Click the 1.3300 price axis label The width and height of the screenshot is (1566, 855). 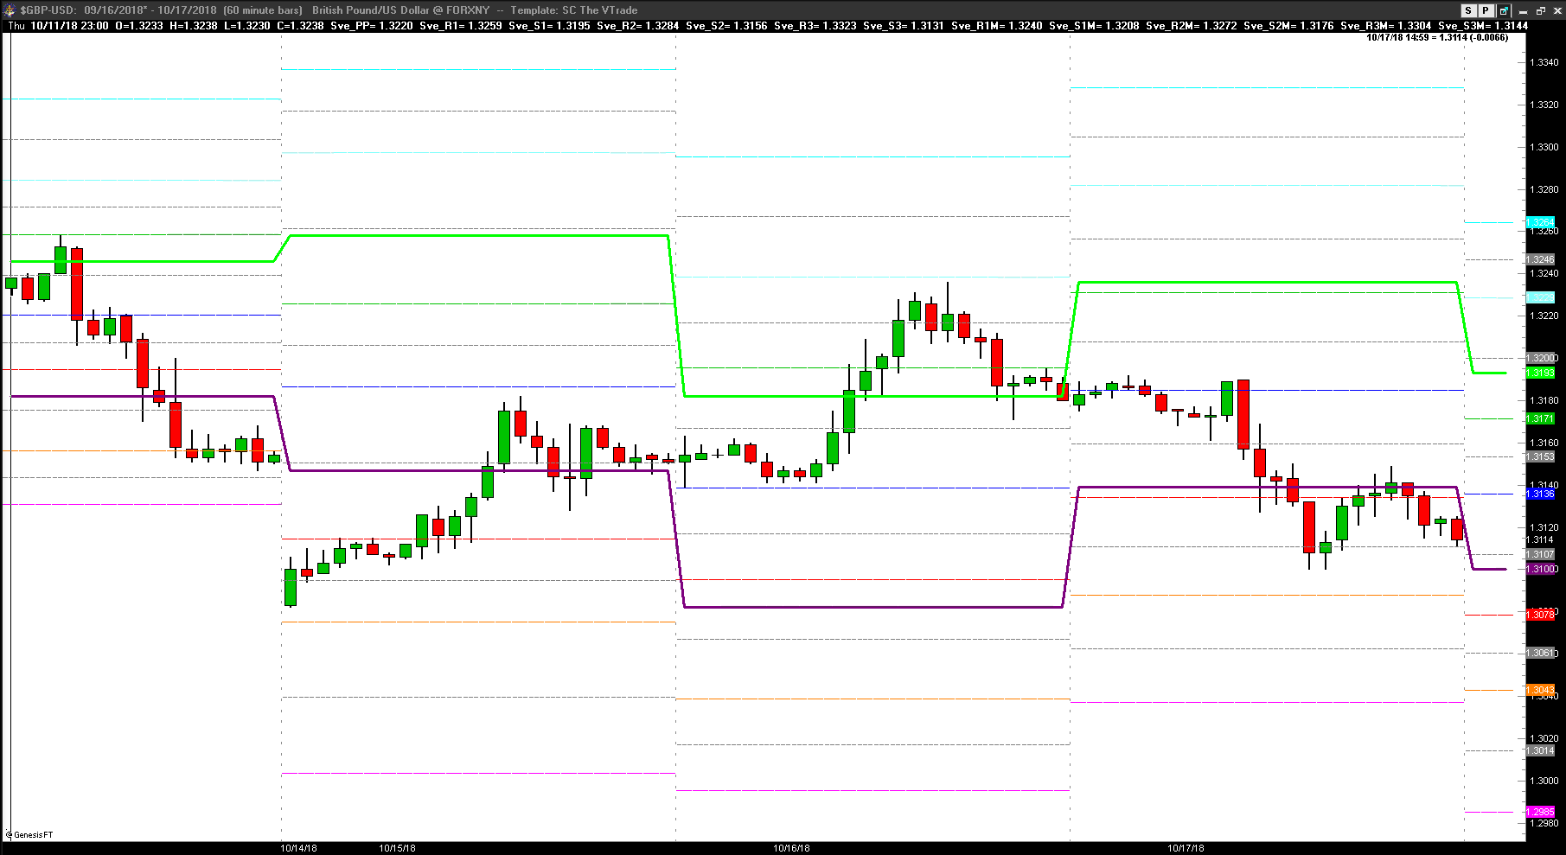(1544, 147)
